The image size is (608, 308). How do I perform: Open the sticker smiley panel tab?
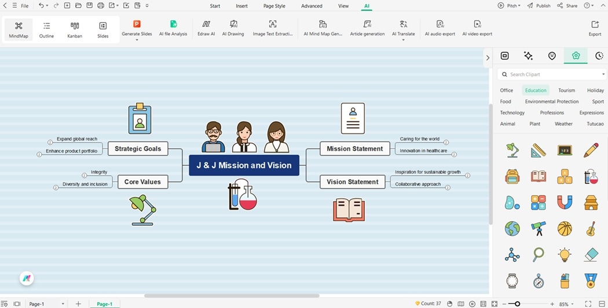(552, 55)
